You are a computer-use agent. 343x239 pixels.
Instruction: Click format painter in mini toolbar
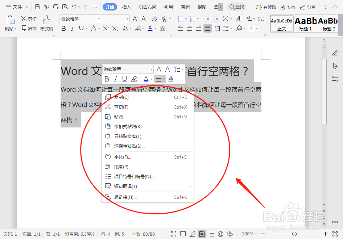[171, 79]
